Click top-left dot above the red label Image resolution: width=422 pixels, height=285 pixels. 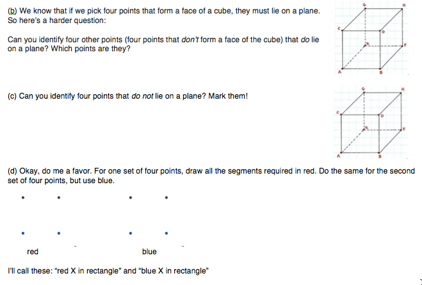pos(22,198)
